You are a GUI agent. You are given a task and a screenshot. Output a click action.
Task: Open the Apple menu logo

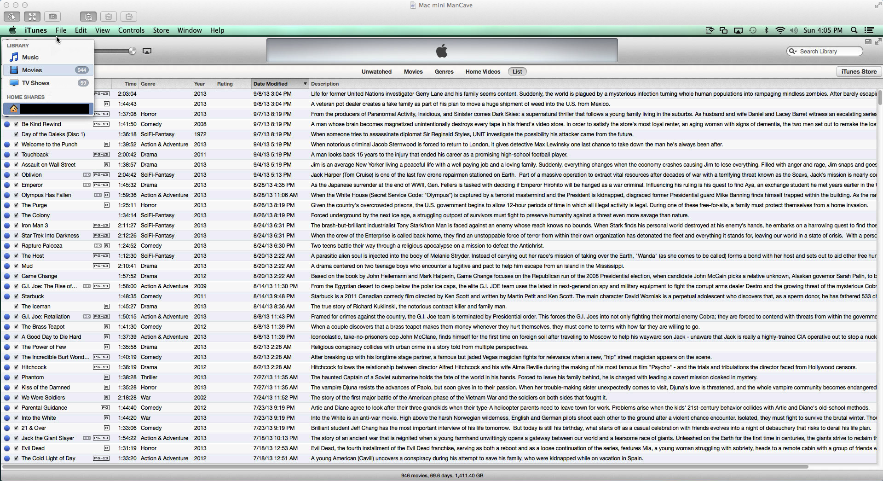pyautogui.click(x=12, y=30)
